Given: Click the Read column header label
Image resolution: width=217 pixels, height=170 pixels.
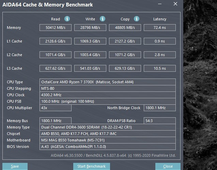Looking at the screenshot, I should coord(56,19).
